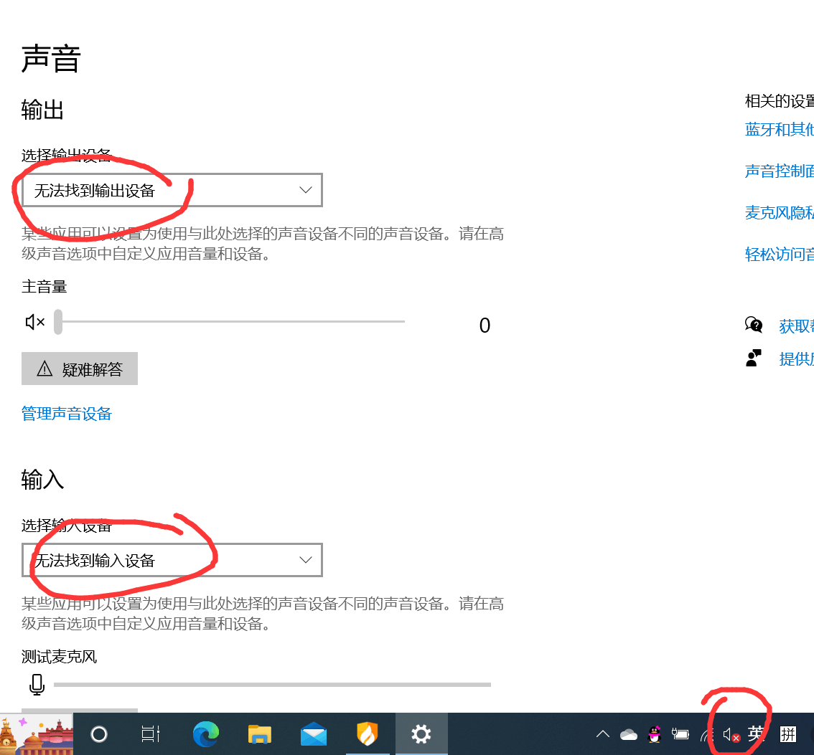Click the 输出 section heading
This screenshot has width=814, height=755.
[x=42, y=110]
